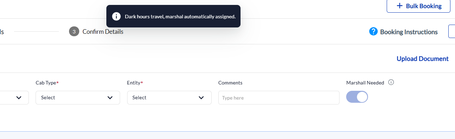
Task: Click the blue question mark help icon
Action: click(373, 32)
